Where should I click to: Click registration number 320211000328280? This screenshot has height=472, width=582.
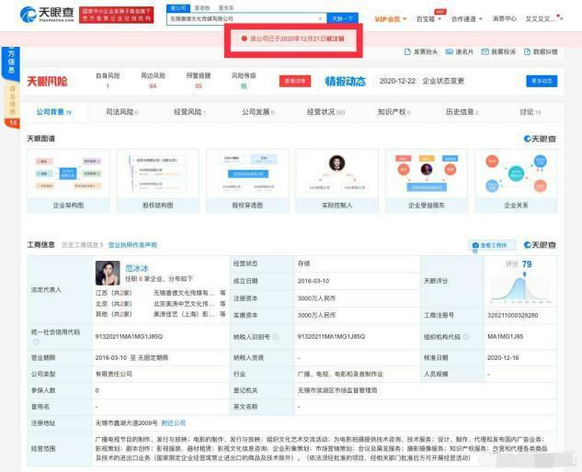click(513, 315)
